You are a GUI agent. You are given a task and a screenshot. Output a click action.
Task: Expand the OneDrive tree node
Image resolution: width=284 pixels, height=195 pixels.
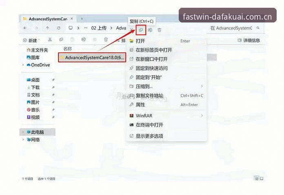(23, 65)
